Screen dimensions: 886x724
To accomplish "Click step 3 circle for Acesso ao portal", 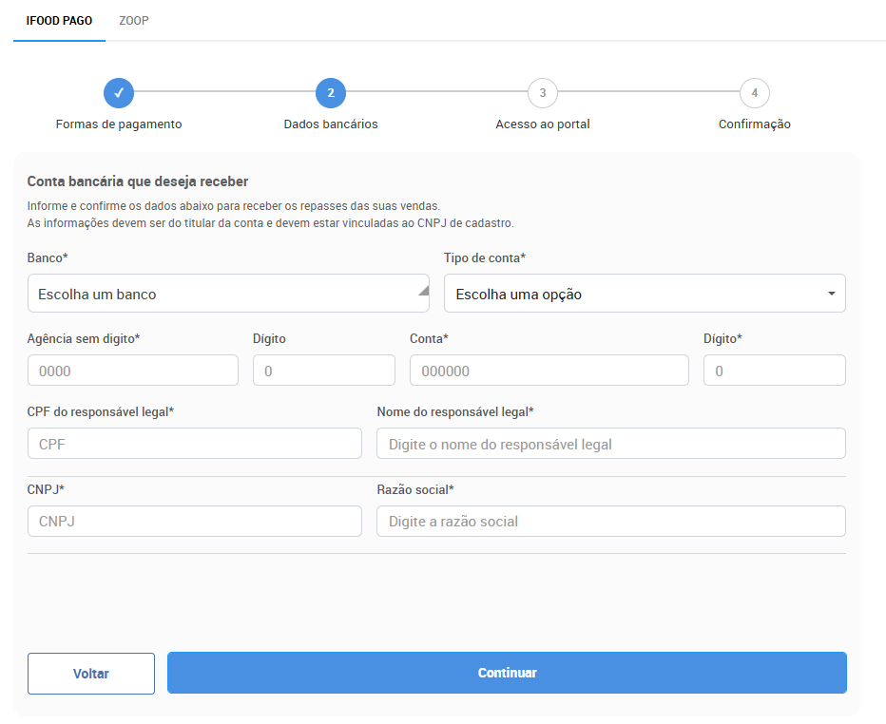I will pyautogui.click(x=542, y=93).
